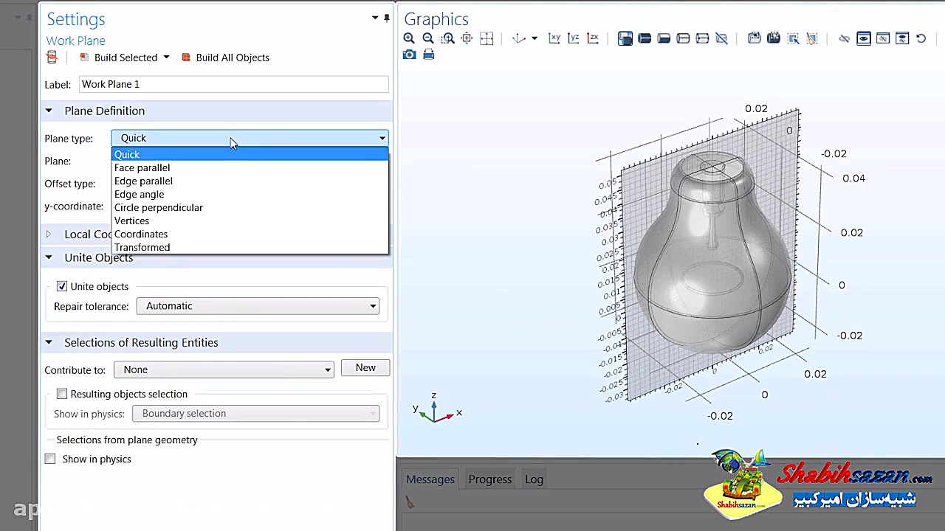Screen dimensions: 945x531
Task: Take a snapshot with the camera icon
Action: click(409, 55)
